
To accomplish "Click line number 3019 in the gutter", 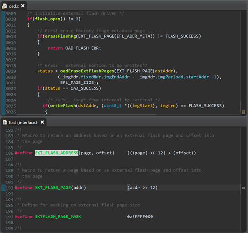I will [11, 71].
